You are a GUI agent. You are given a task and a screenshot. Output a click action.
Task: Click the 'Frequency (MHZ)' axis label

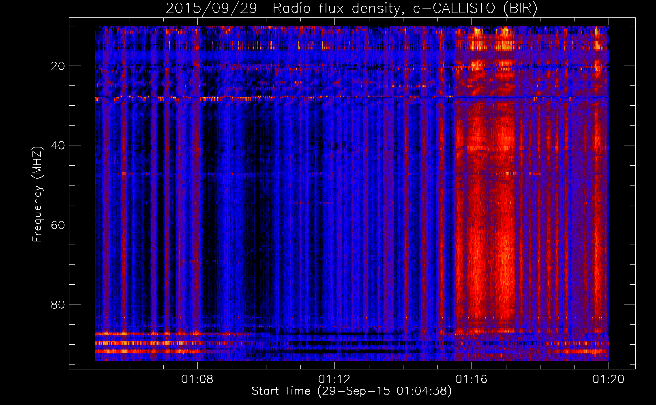click(37, 194)
